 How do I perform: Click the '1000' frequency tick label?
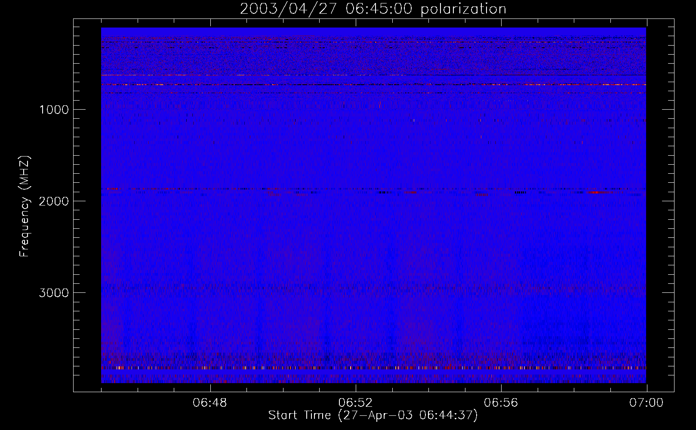(54, 110)
